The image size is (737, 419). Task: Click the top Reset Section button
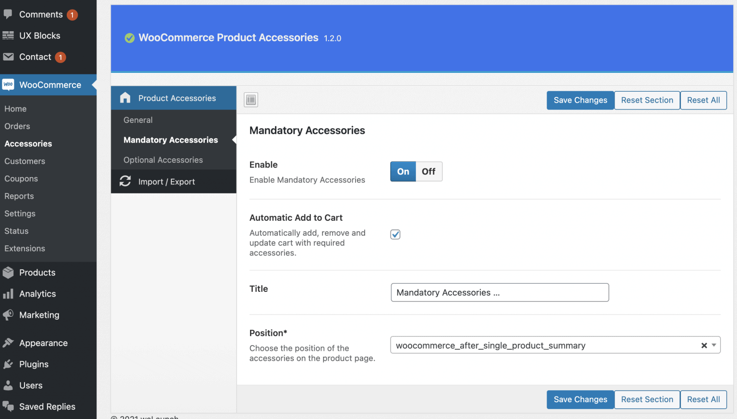tap(647, 100)
